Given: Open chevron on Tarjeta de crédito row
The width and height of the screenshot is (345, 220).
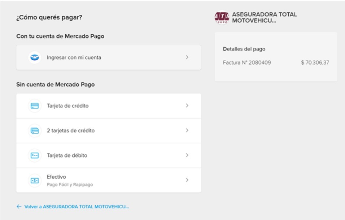Looking at the screenshot, I should pyautogui.click(x=187, y=106).
